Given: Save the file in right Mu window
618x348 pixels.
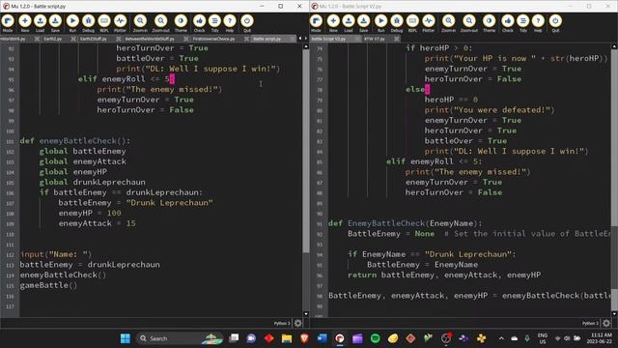Looking at the screenshot, I should point(364,23).
